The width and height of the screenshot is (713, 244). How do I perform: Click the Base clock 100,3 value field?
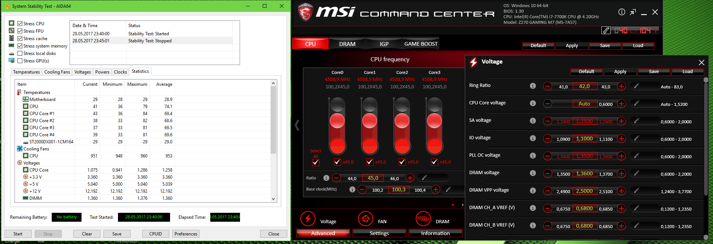(399, 190)
